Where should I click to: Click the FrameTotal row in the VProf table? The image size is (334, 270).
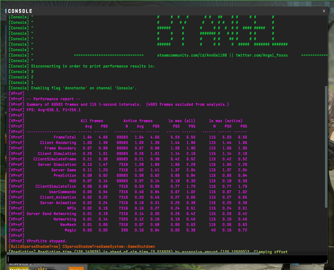(x=65, y=137)
